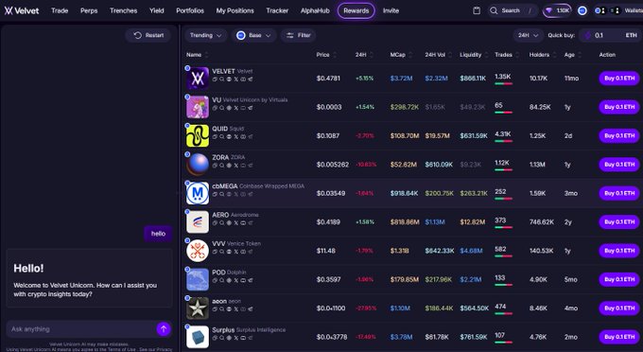Buy 0.1 ETH of ZORA
Image resolution: width=643 pixels, height=352 pixels.
pyautogui.click(x=619, y=164)
